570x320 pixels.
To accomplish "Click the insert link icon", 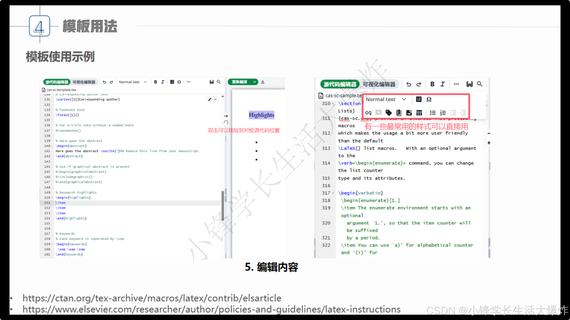I will tap(368, 113).
